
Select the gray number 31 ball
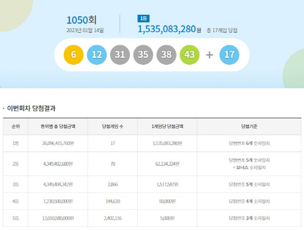pyautogui.click(x=120, y=55)
